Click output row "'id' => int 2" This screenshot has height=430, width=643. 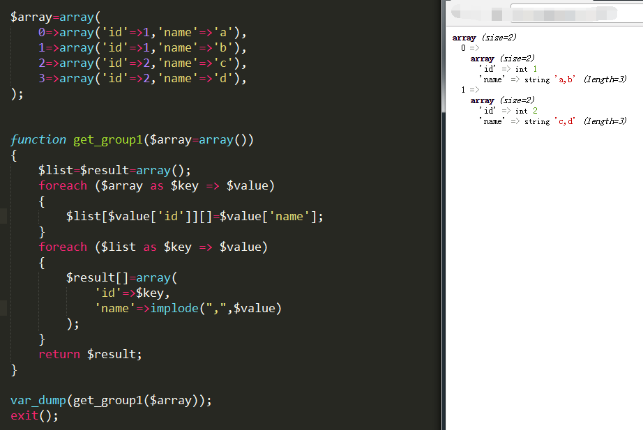coord(508,111)
